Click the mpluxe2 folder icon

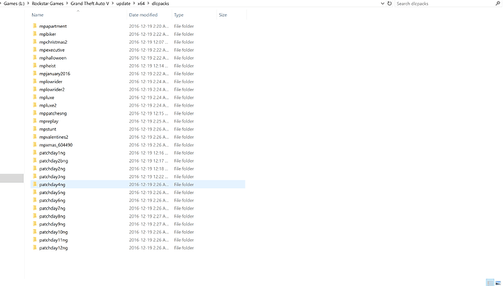pyautogui.click(x=35, y=105)
